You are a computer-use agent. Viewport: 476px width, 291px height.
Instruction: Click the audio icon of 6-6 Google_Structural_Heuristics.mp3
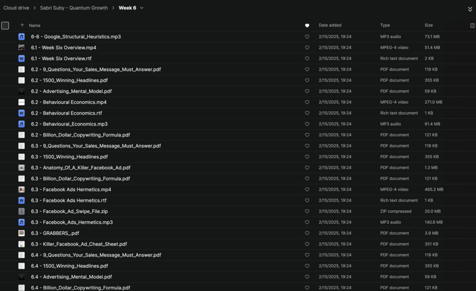tap(21, 37)
